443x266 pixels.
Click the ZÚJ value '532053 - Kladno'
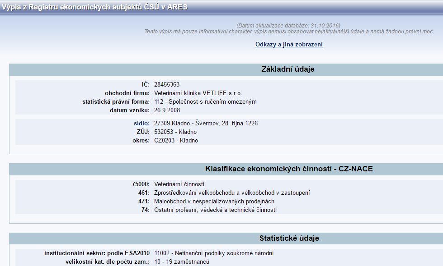pos(175,132)
